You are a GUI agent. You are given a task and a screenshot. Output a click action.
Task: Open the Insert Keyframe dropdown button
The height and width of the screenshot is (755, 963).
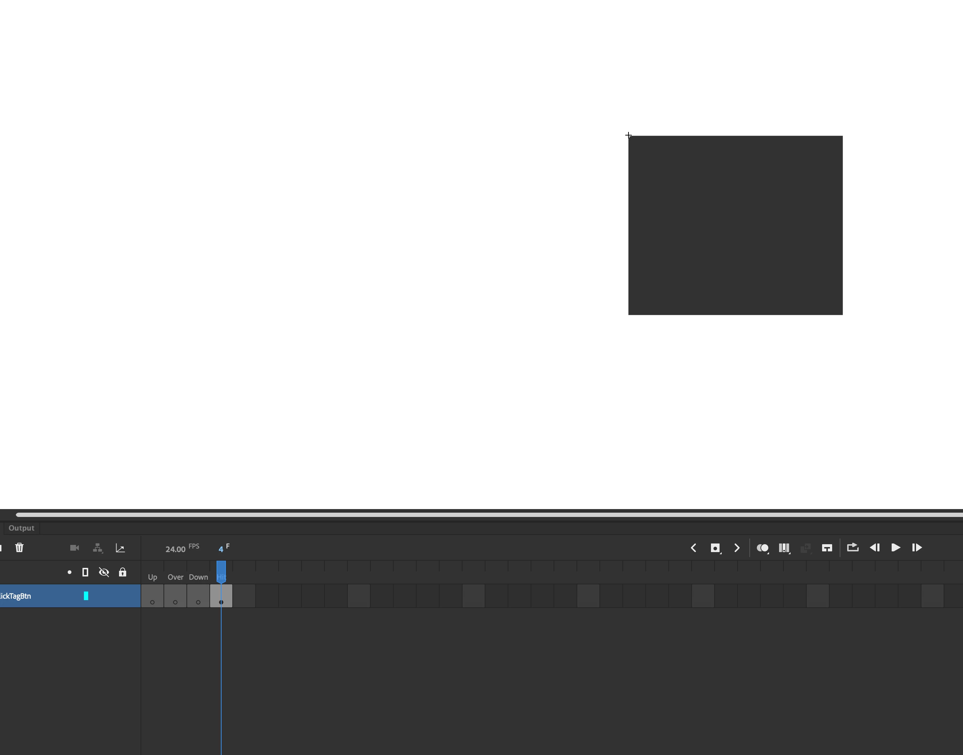[715, 548]
